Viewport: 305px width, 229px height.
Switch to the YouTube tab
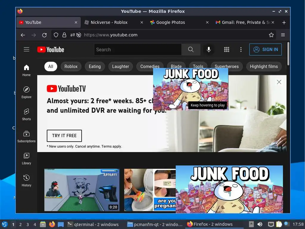(48, 22)
